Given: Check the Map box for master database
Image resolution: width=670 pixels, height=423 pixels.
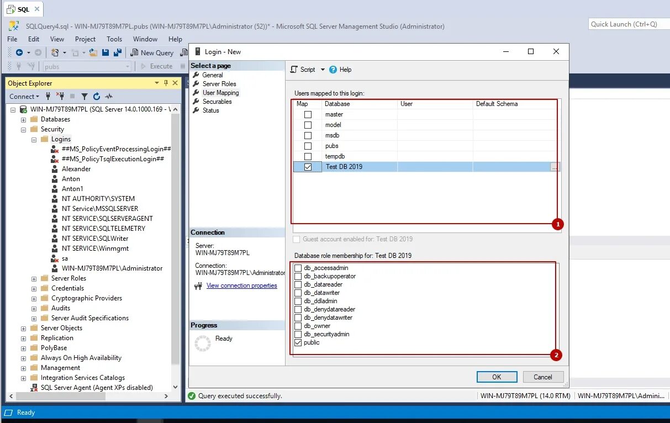Looking at the screenshot, I should (308, 115).
